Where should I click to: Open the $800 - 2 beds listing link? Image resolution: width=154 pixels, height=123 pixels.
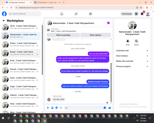click(x=63, y=31)
